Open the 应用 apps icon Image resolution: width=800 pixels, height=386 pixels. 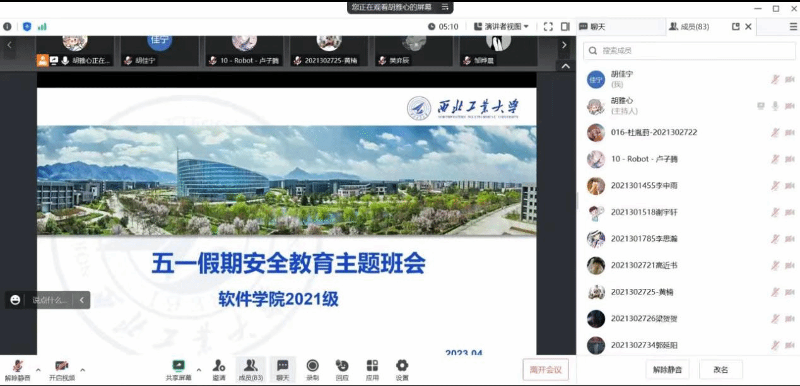(372, 366)
